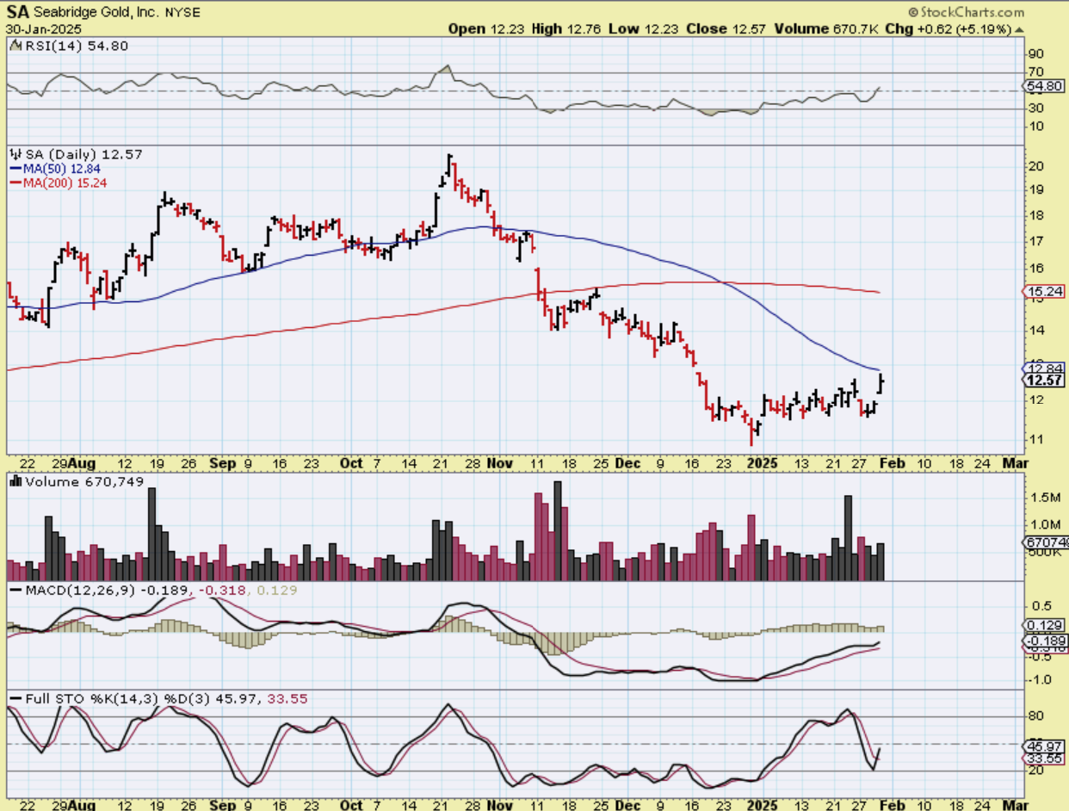The image size is (1069, 811).
Task: Click the 30 level on the RSI axis
Action: point(1036,108)
